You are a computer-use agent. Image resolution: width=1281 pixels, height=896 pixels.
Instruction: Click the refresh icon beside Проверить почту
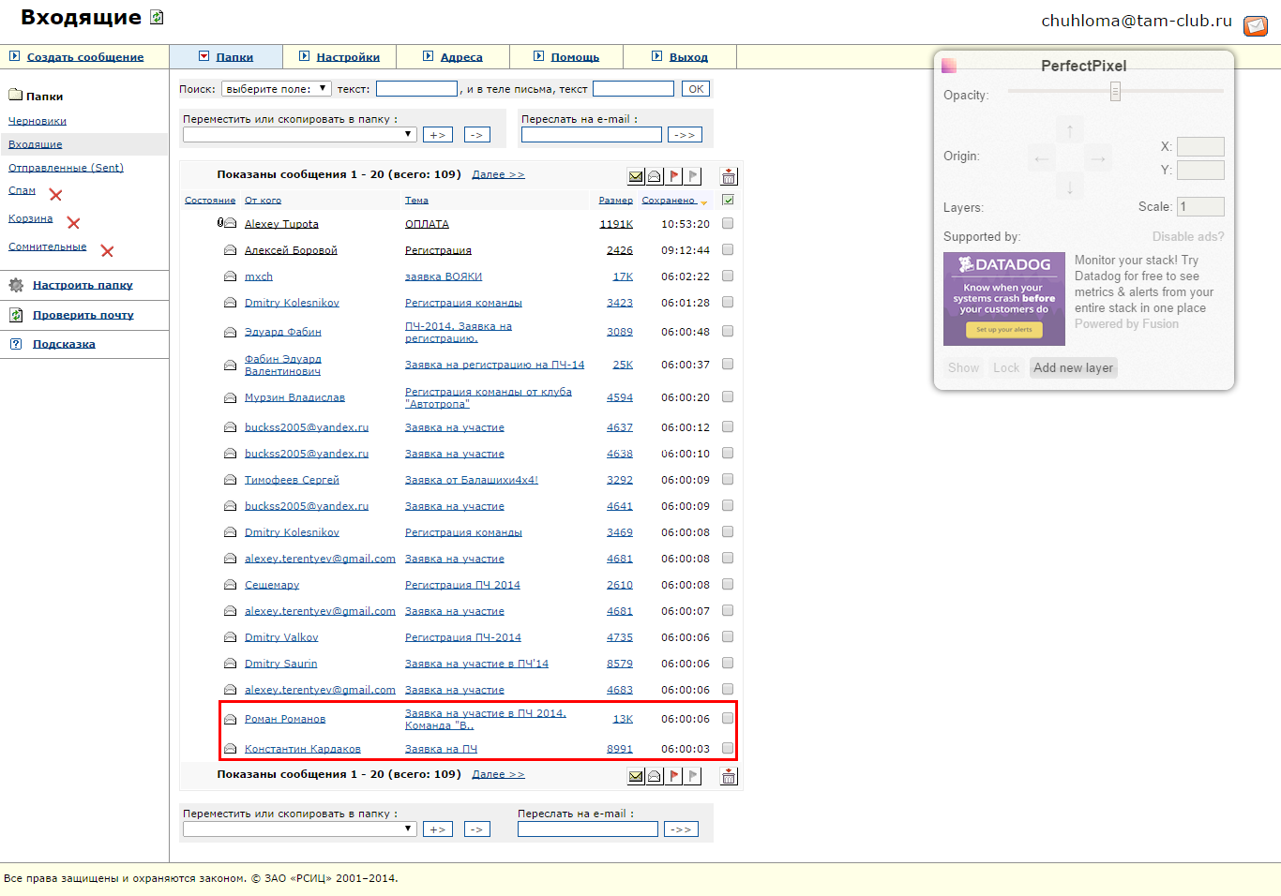pyautogui.click(x=16, y=315)
